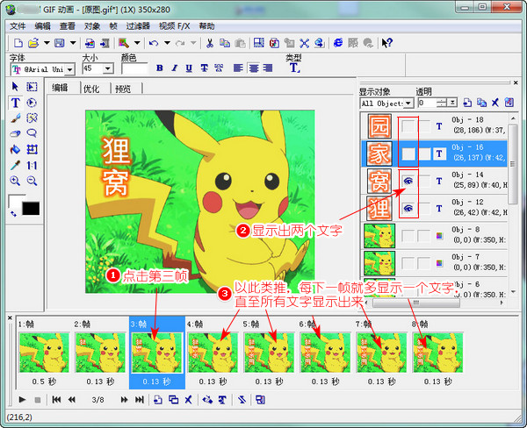The image size is (527, 428).
Task: Align text to the right
Action: (x=268, y=68)
